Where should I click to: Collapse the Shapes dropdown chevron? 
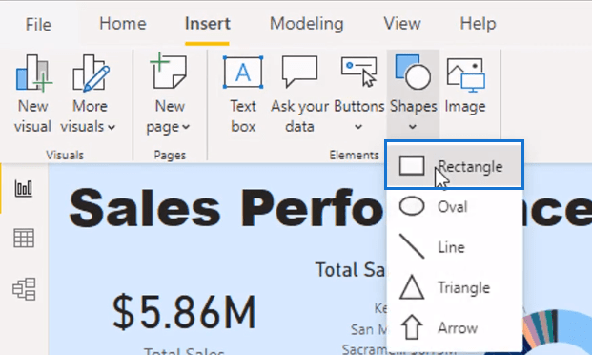[413, 127]
